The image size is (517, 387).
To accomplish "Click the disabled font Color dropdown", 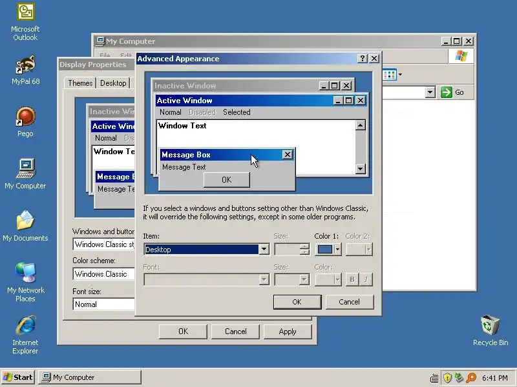I will [328, 280].
